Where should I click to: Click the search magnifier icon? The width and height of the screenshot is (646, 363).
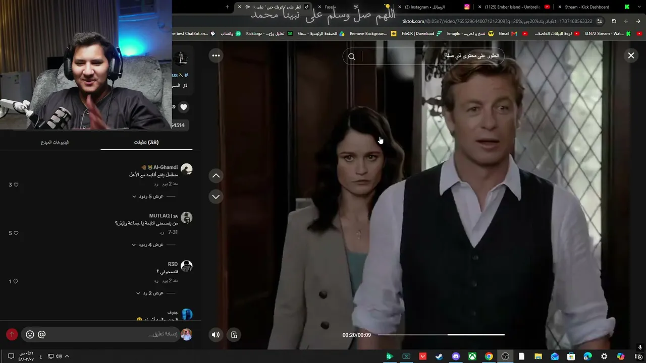tap(352, 56)
